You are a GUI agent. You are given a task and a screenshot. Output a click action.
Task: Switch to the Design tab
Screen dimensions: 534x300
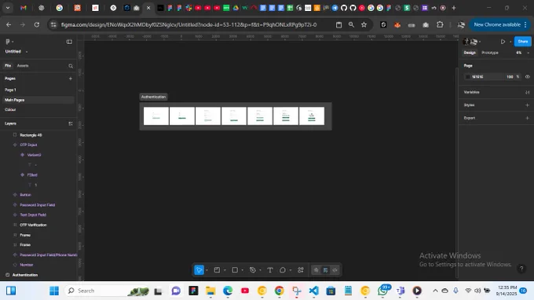[470, 53]
